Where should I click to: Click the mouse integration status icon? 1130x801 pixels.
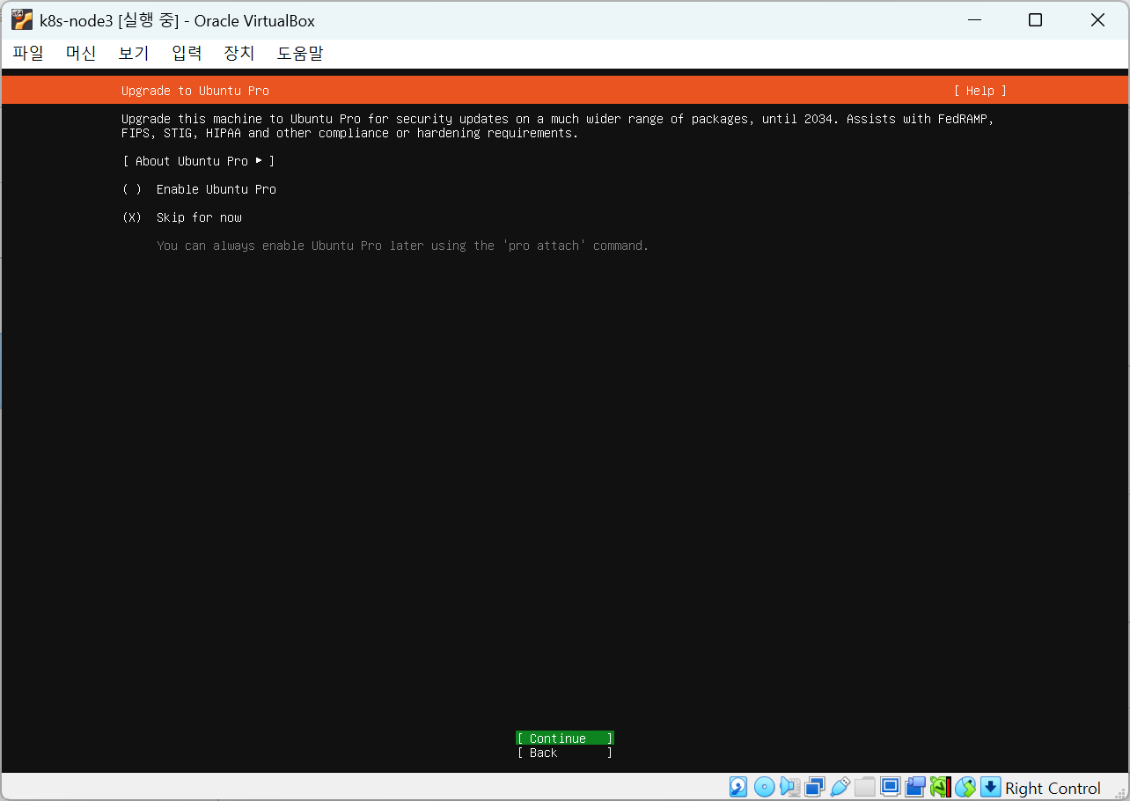[x=966, y=787]
